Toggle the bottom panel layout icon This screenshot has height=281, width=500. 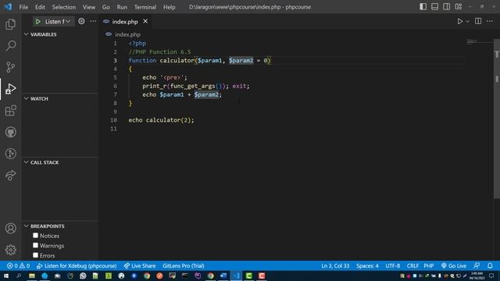point(434,7)
